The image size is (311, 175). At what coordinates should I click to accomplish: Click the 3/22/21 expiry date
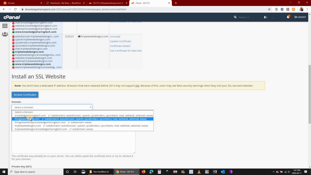70,36
